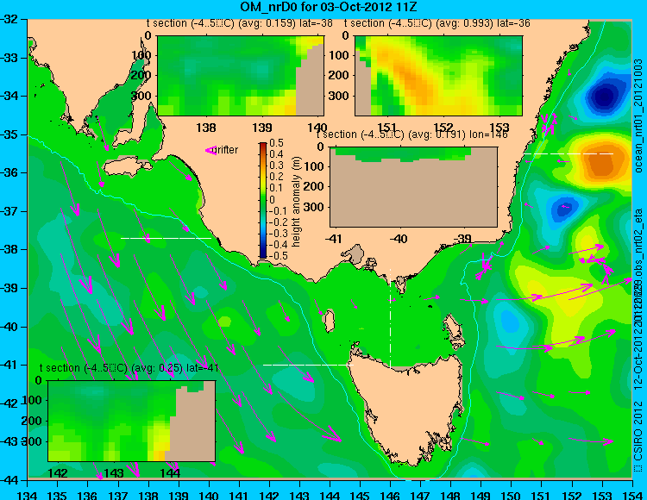Click the white dashed section line at lat -41
This screenshot has height=500, width=647.
coord(308,365)
